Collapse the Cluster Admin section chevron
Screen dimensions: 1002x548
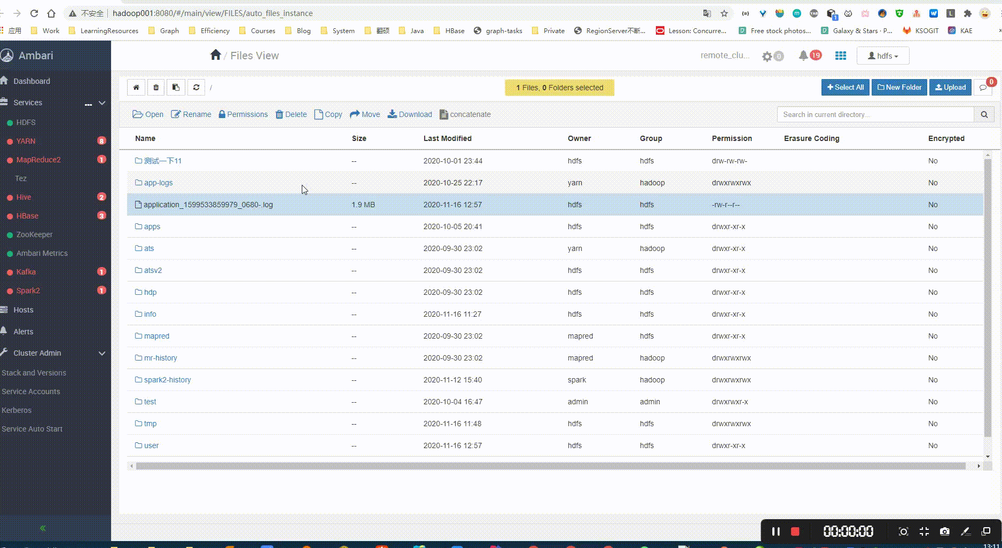click(x=102, y=353)
